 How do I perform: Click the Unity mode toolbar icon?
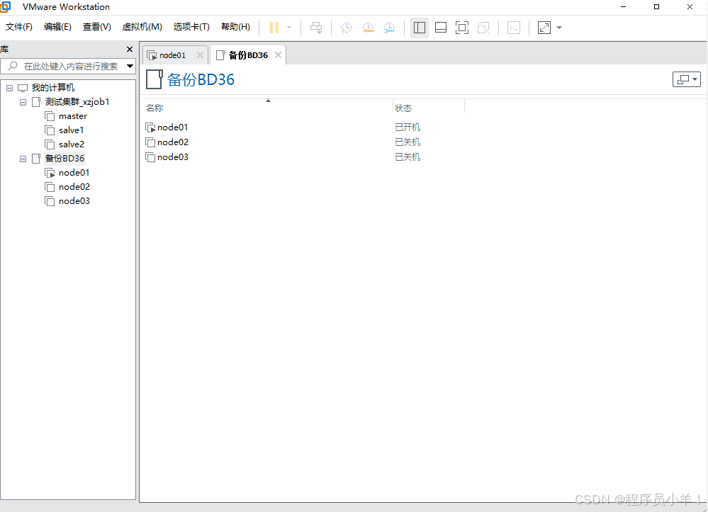click(483, 28)
